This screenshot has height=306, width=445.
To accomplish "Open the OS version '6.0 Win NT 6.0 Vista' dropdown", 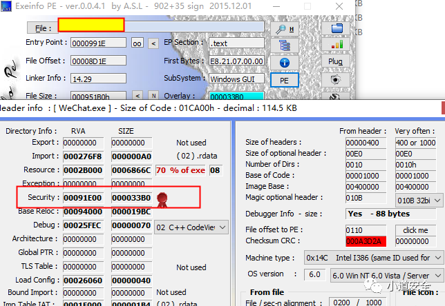I will [387, 276].
